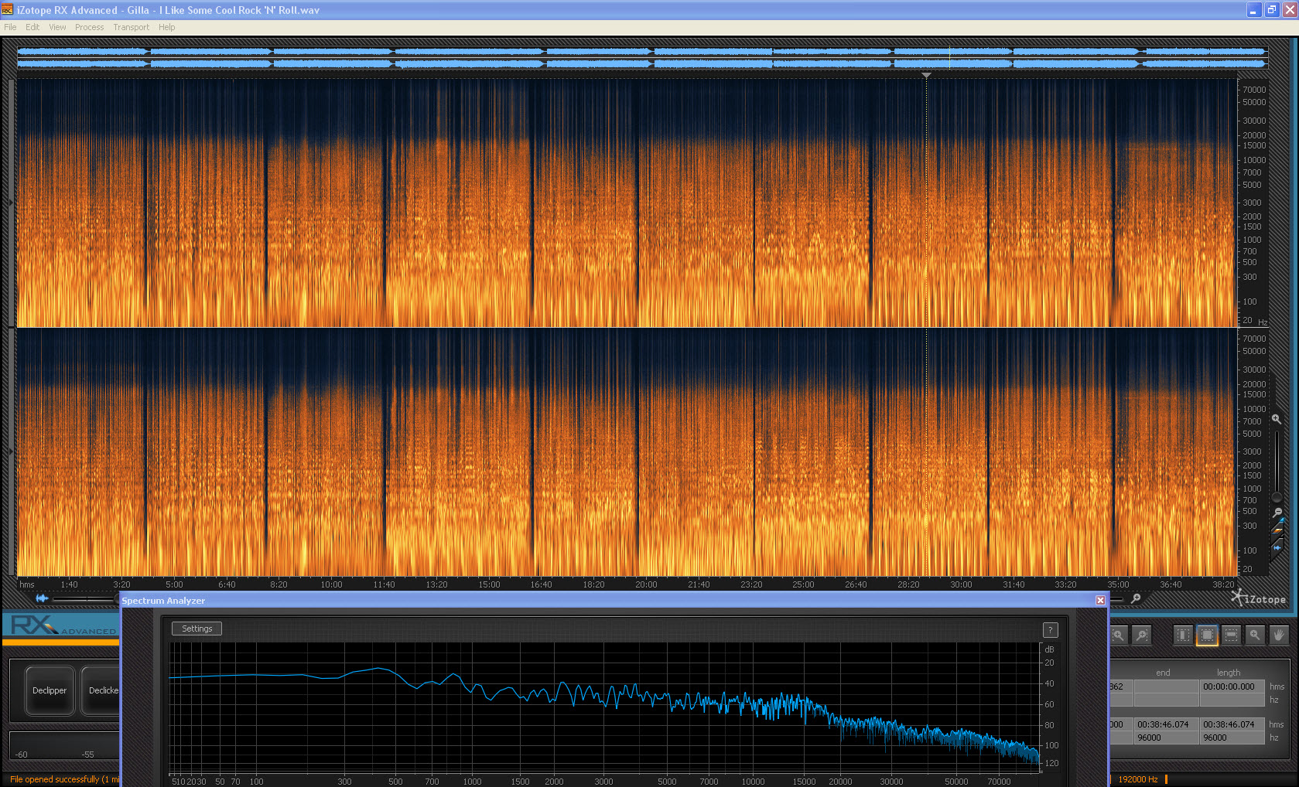Viewport: 1299px width, 787px height.
Task: Click the vertical frequency zoom slider knob
Action: click(x=1277, y=497)
